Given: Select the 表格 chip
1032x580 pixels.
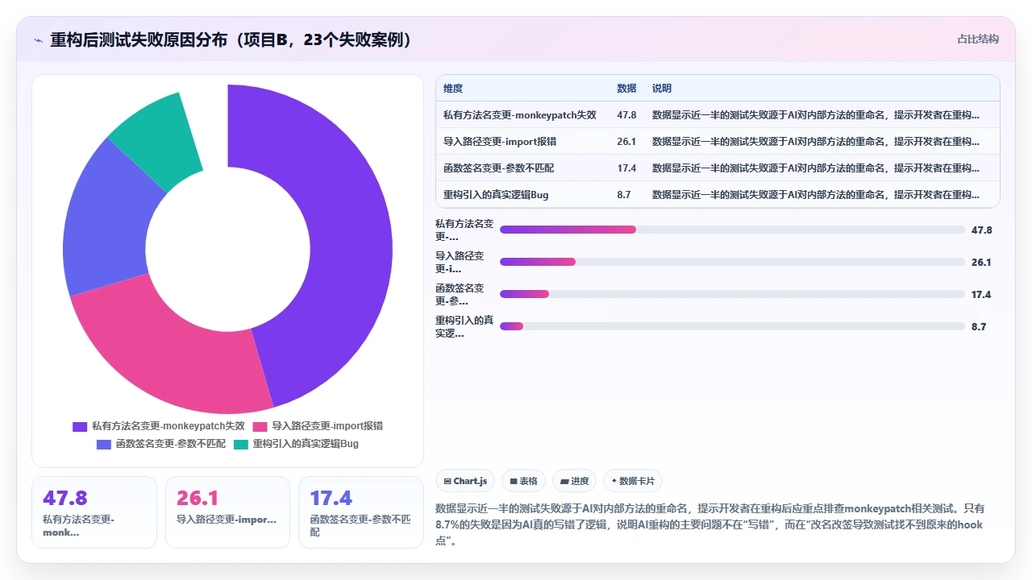Looking at the screenshot, I should (523, 481).
